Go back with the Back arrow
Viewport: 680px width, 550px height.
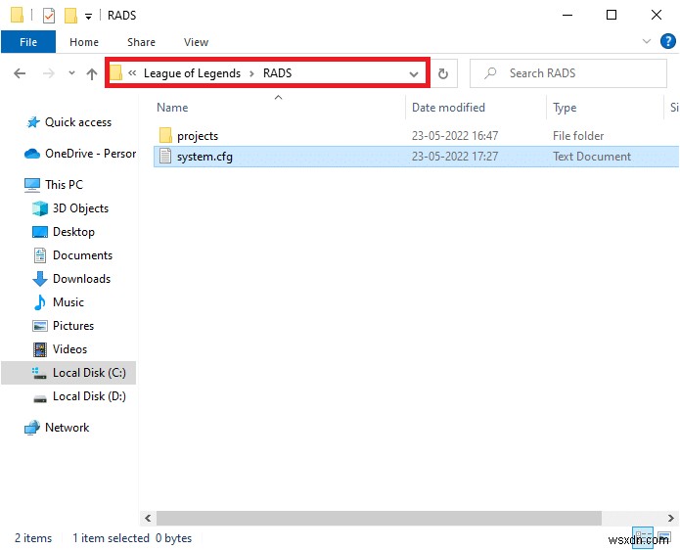pyautogui.click(x=20, y=73)
